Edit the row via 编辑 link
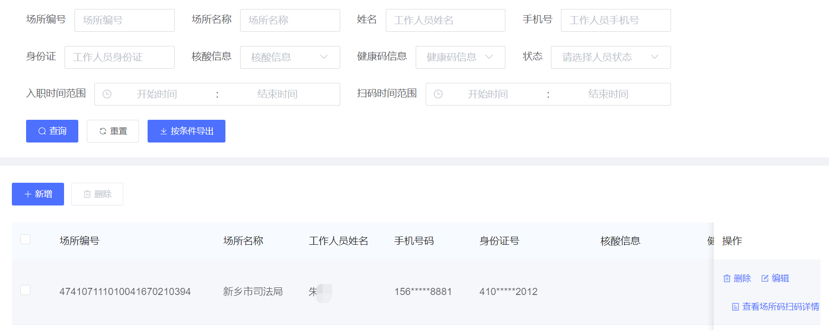The height and width of the screenshot is (330, 829). [x=775, y=278]
